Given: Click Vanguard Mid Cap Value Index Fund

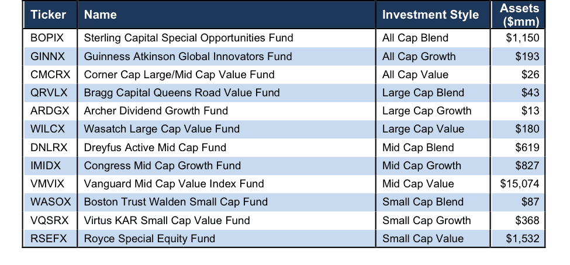Looking at the screenshot, I should click(174, 184).
